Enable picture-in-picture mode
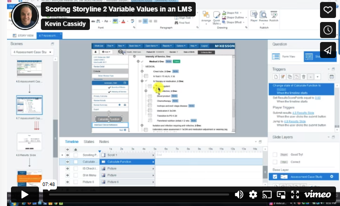The height and width of the screenshot is (206, 340). pyautogui.click(x=281, y=194)
